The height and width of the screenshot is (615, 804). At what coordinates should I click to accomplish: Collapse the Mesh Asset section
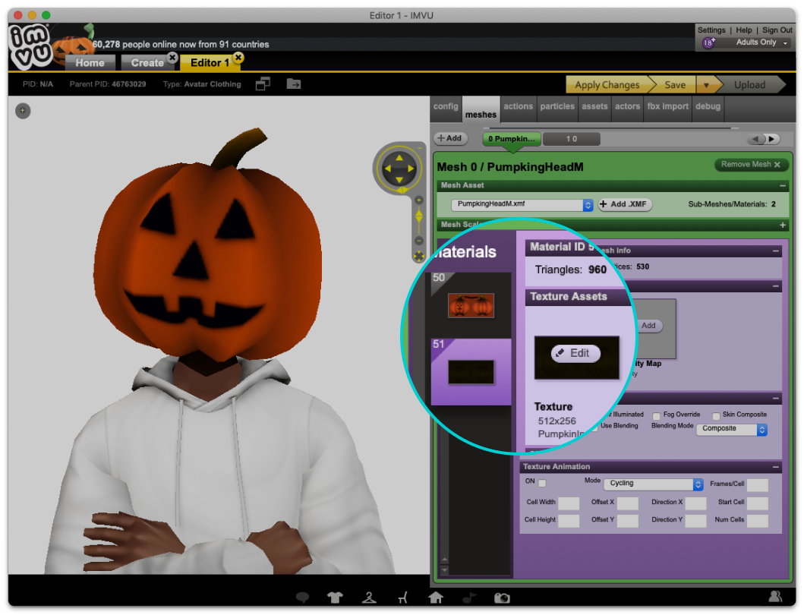click(x=783, y=186)
